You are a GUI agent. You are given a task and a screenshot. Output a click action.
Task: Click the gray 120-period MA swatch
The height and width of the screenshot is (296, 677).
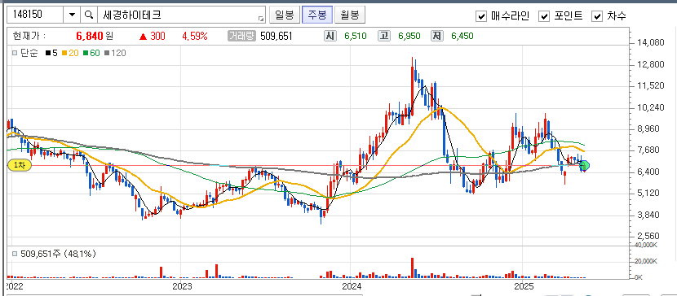(x=107, y=54)
